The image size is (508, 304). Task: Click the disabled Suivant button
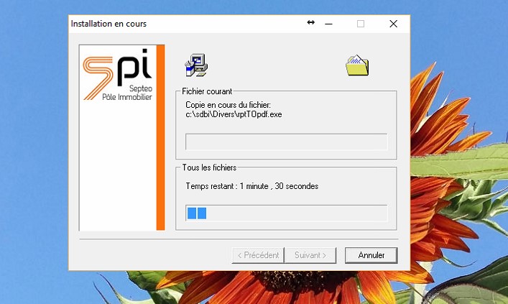310,255
